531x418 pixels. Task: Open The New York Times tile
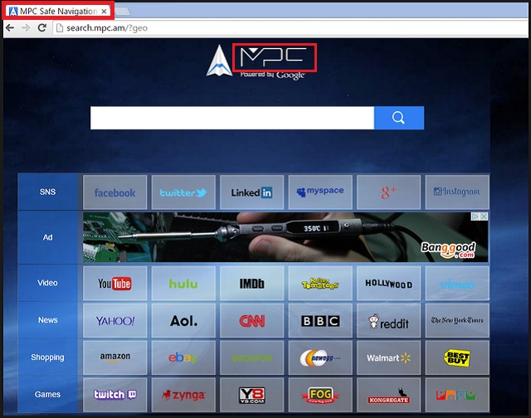click(x=457, y=320)
